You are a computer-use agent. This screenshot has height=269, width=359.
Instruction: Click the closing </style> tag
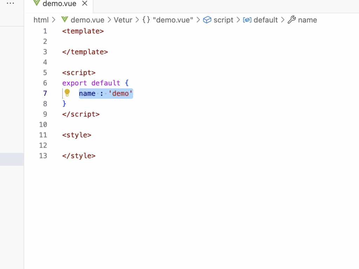(x=79, y=156)
